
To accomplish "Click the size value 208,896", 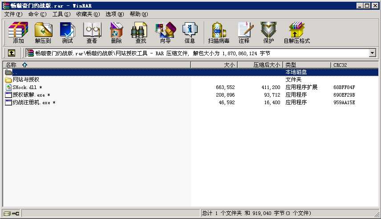I will 225,95.
